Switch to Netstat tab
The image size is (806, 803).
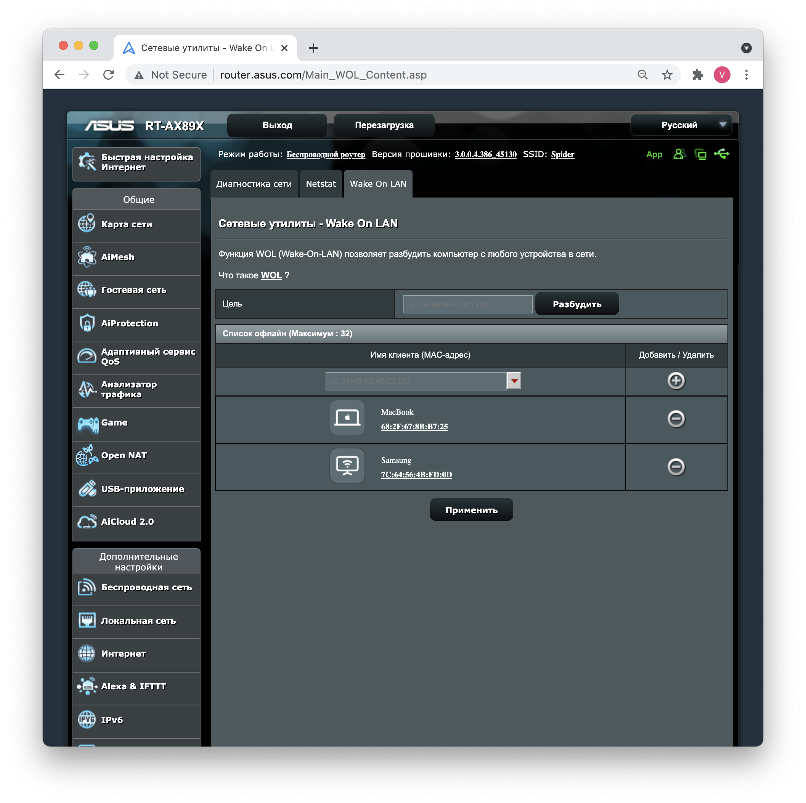[x=321, y=184]
